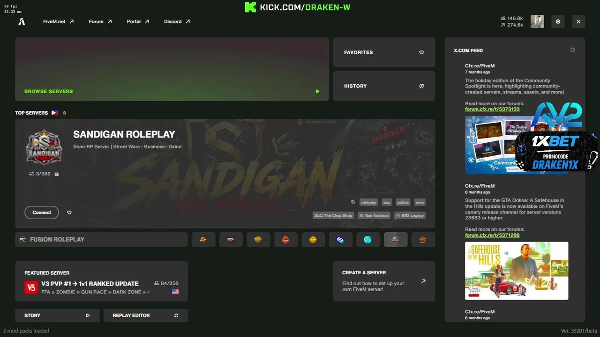Viewport: 600px width, 337px height.
Task: Click the '7 months ago' post timestamp
Action: coord(478,72)
